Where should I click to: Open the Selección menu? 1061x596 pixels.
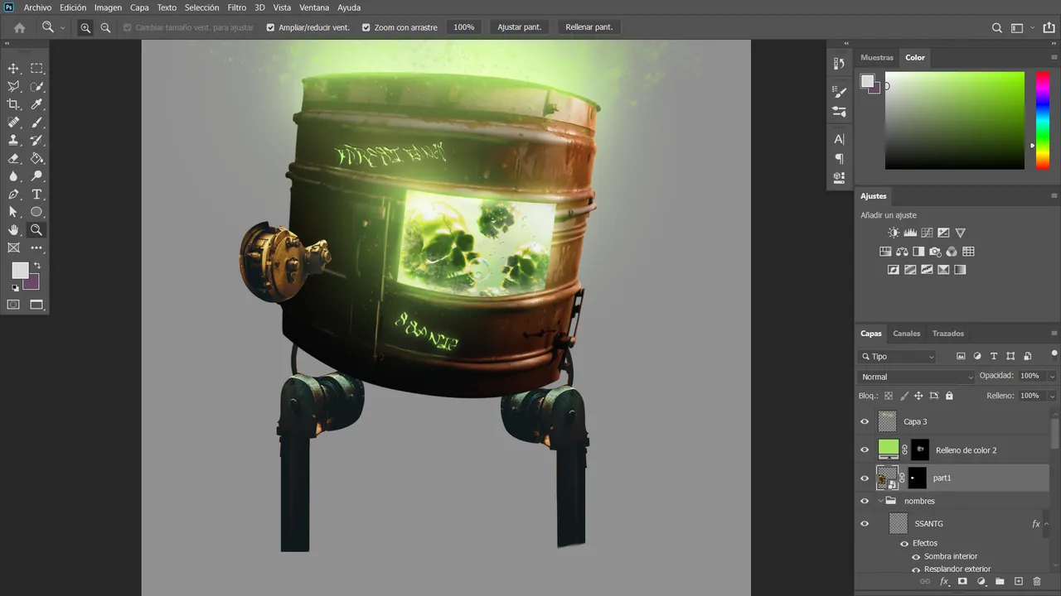[201, 7]
